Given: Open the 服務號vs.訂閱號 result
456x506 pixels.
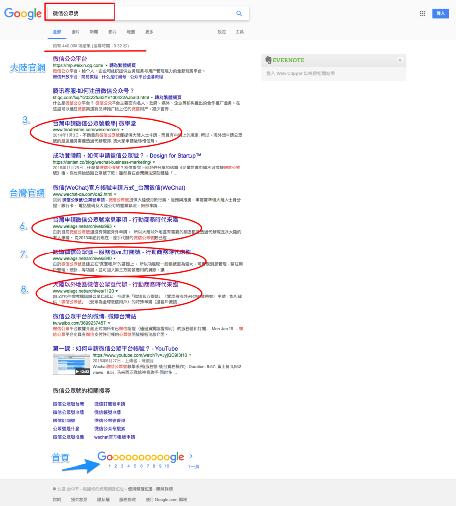Looking at the screenshot, I should (x=122, y=252).
